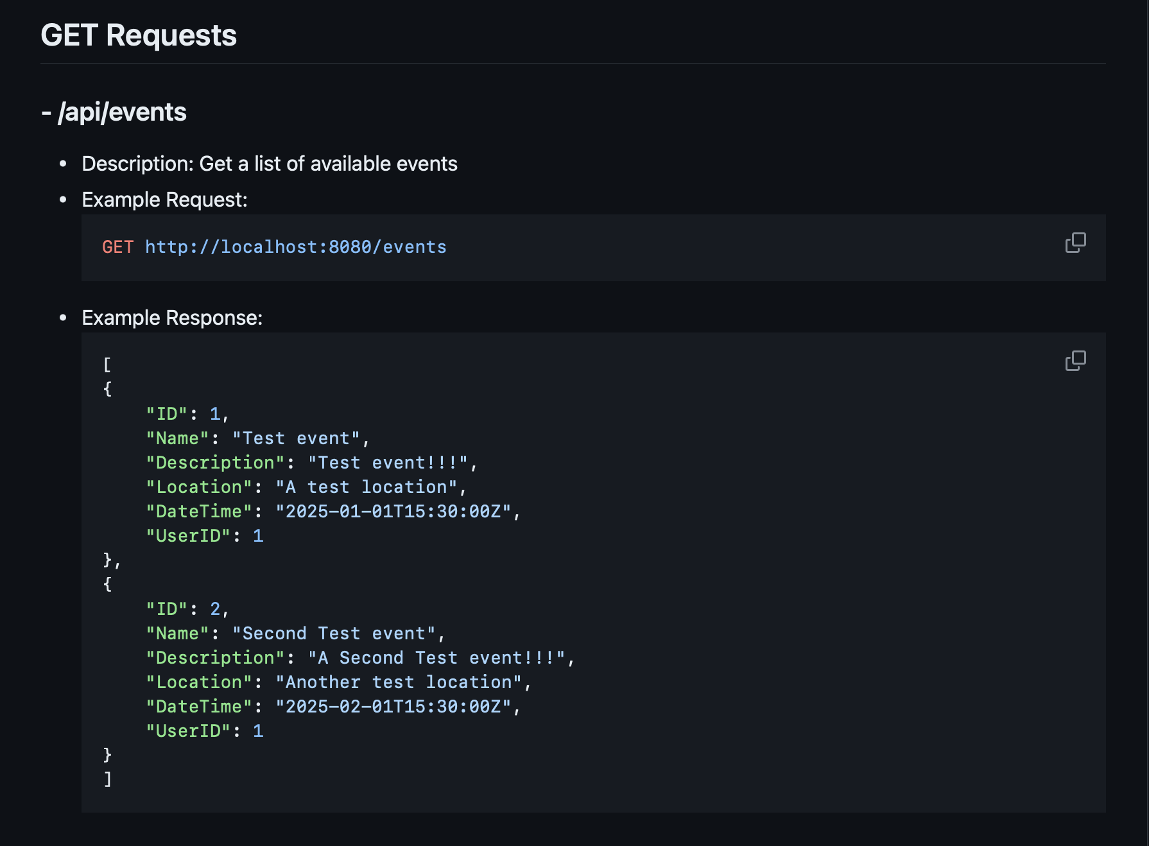Select the 'Description: Get a list' bullet text
Screen dimensions: 1149x846
(x=270, y=164)
